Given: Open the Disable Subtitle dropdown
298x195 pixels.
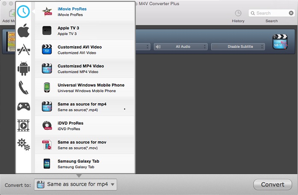Looking at the screenshot, I should pyautogui.click(x=238, y=47).
